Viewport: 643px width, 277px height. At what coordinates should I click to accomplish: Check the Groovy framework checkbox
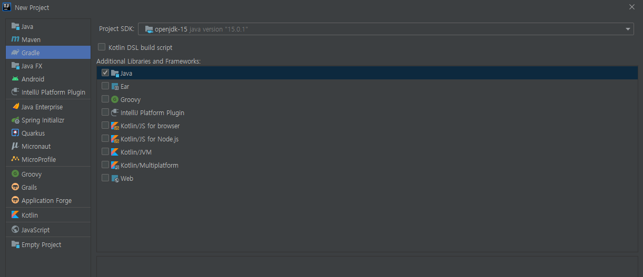pyautogui.click(x=105, y=99)
